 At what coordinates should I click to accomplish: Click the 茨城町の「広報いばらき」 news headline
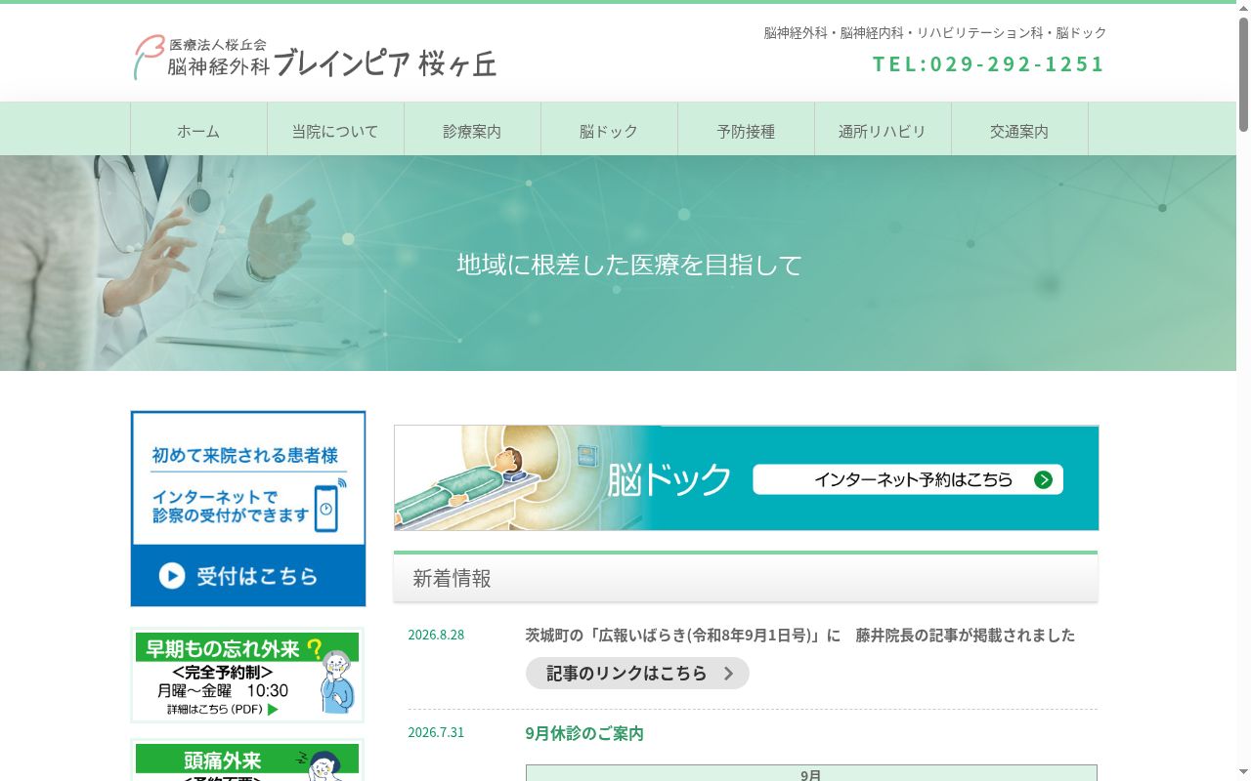799,635
